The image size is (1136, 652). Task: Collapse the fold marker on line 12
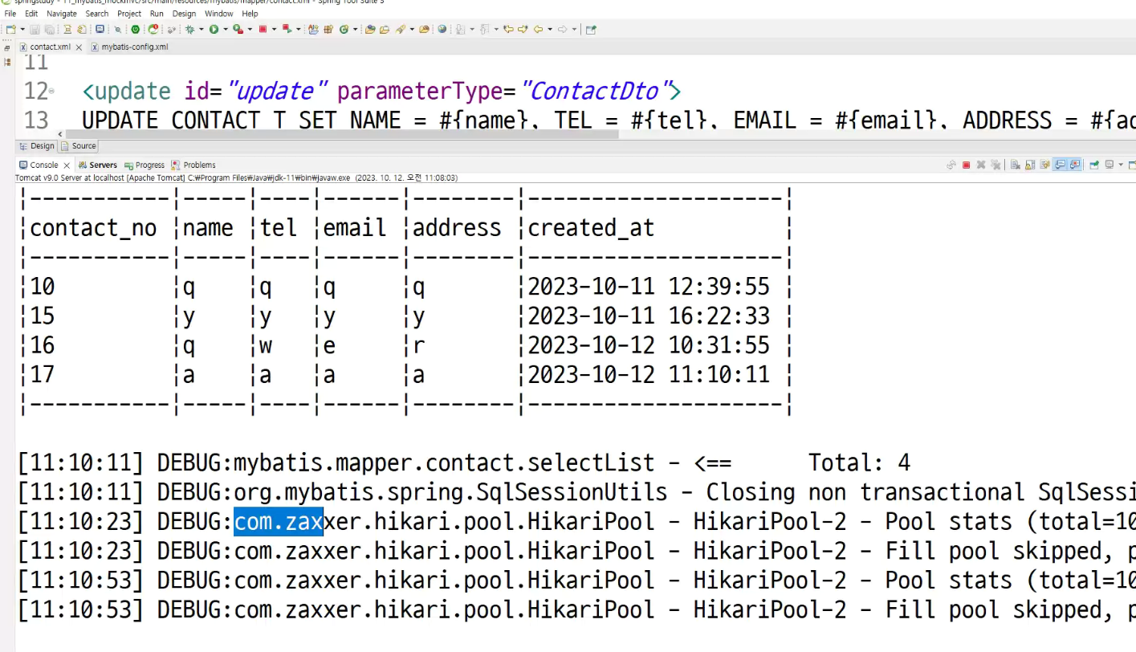coord(52,92)
